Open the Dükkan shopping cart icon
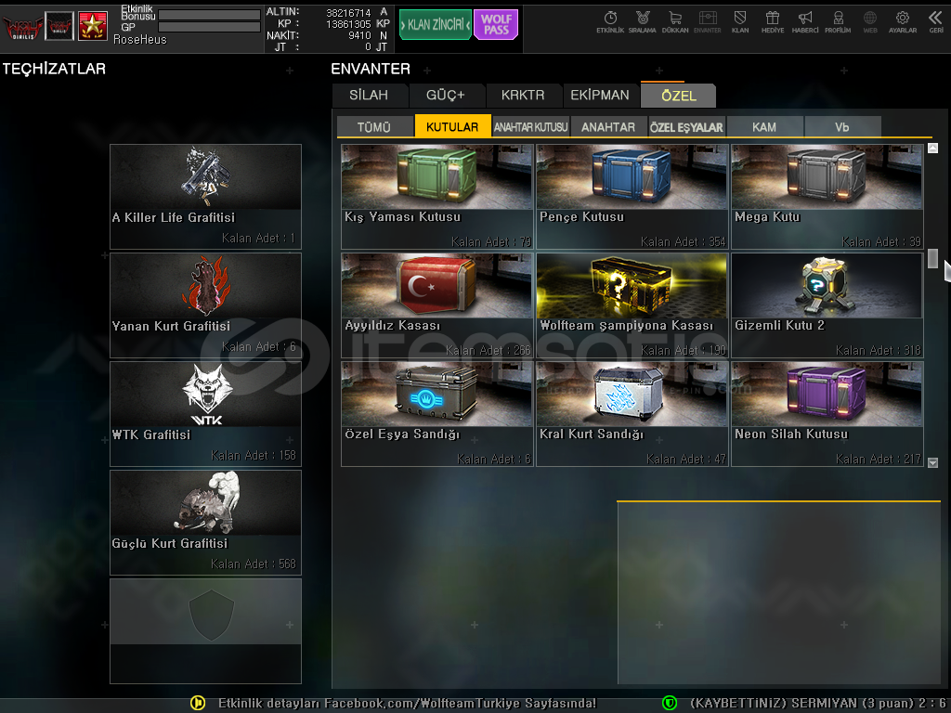Viewport: 951px width, 713px height. click(x=675, y=22)
